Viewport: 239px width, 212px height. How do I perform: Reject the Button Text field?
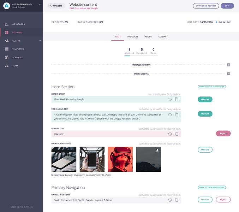(223, 134)
